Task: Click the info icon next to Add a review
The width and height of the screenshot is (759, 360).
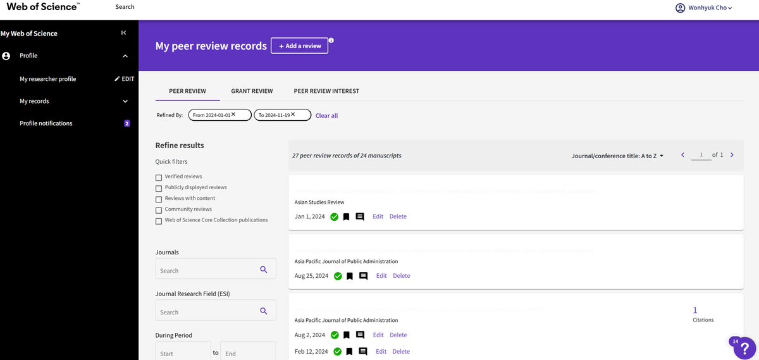Action: [331, 40]
